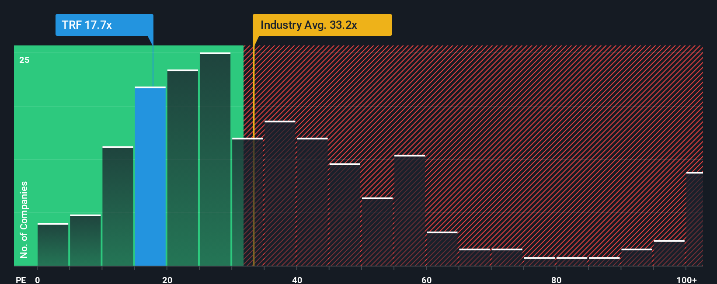
Task: Select the second-tallest bar right of the blue one
Action: click(183, 168)
